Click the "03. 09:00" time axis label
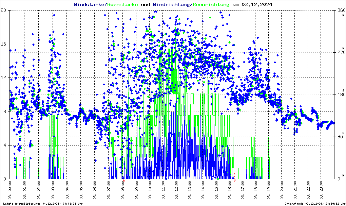Viewport: 346px width, 206px height. [137, 190]
